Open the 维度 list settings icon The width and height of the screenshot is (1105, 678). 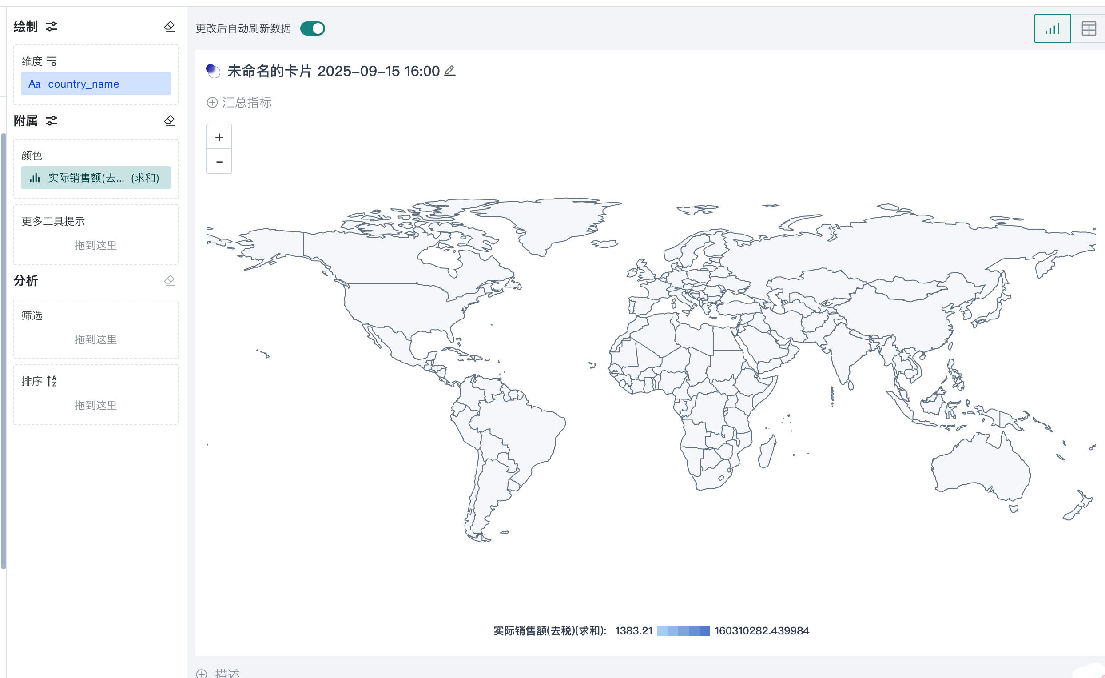[x=52, y=61]
